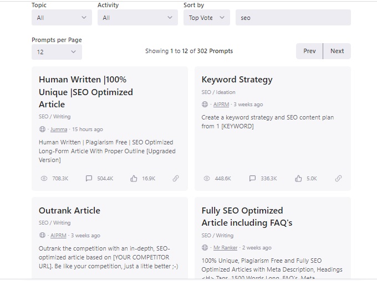377x281 pixels.
Task: Open the Mr Ranker author link
Action: click(x=226, y=248)
